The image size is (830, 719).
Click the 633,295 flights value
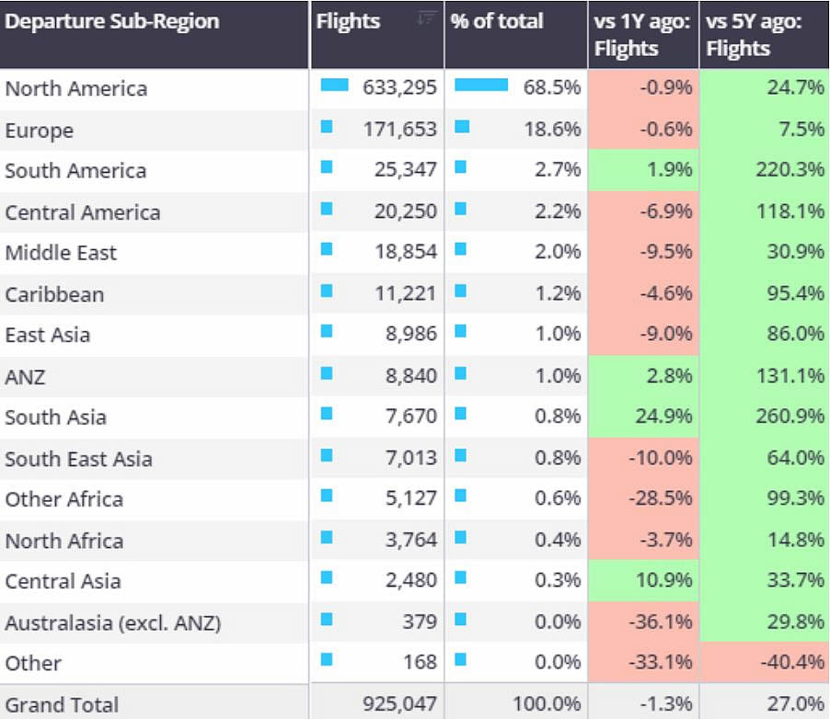[x=399, y=86]
